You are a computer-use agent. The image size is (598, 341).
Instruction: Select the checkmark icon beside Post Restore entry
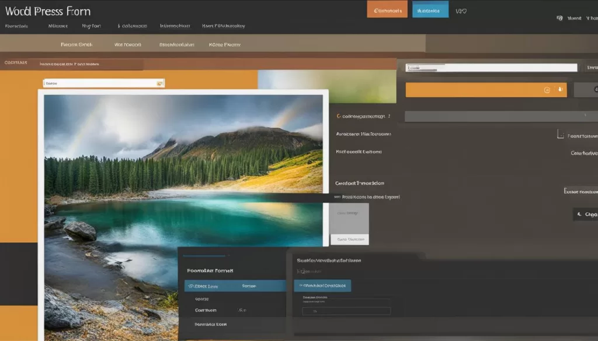tap(336, 196)
